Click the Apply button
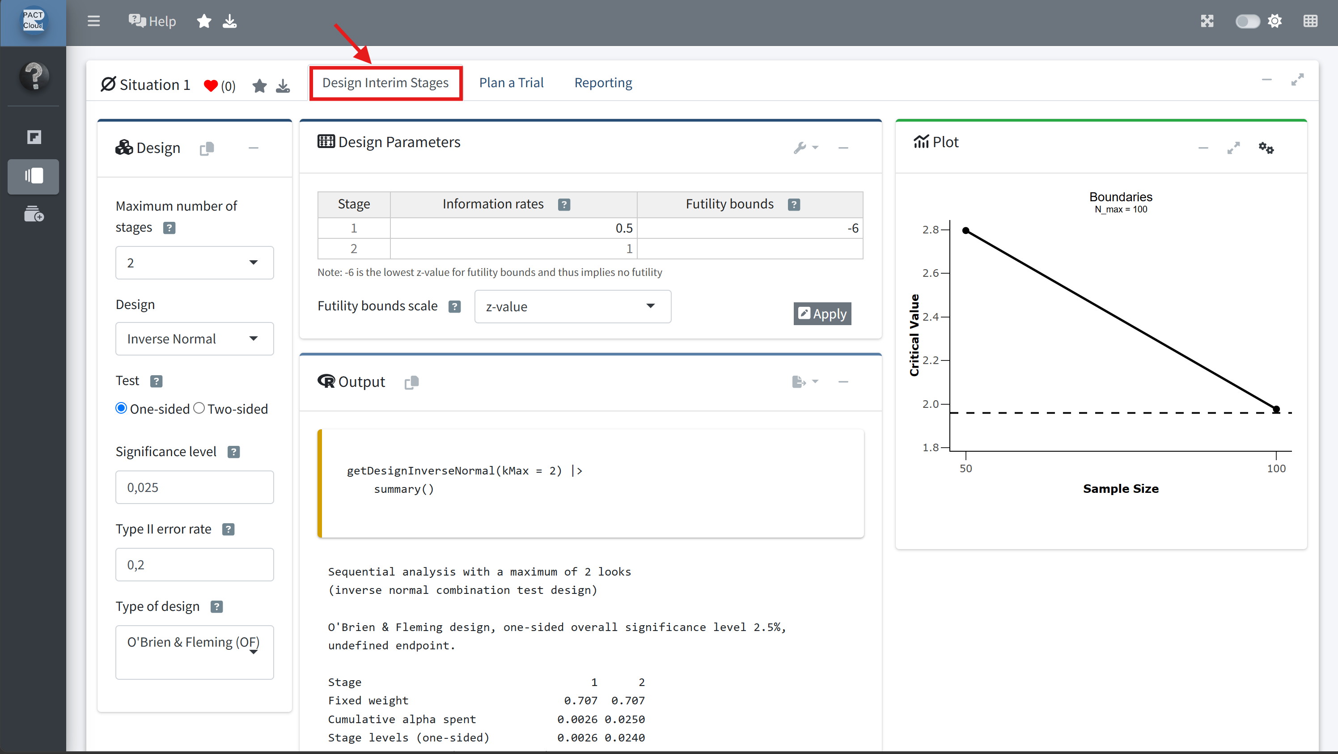 point(821,313)
